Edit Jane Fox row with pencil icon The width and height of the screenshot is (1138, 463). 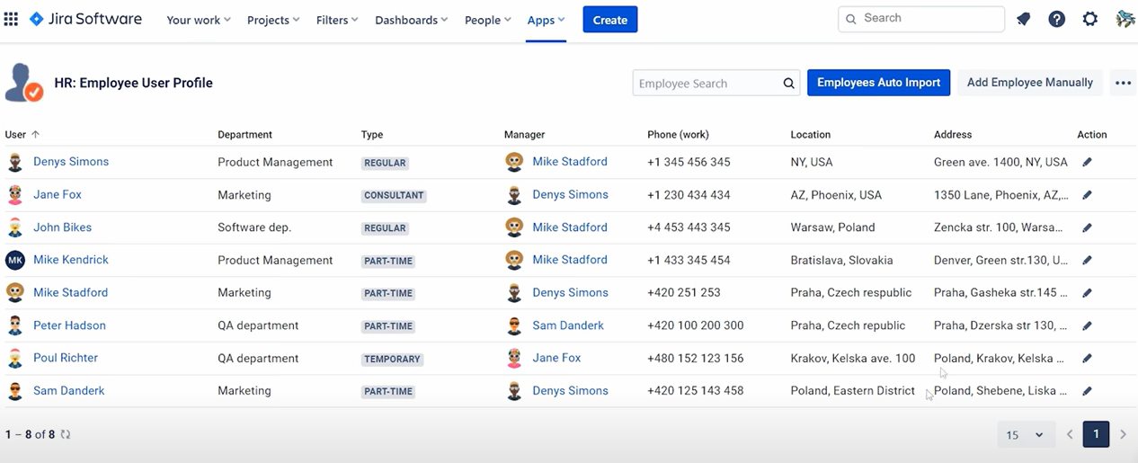click(1087, 195)
